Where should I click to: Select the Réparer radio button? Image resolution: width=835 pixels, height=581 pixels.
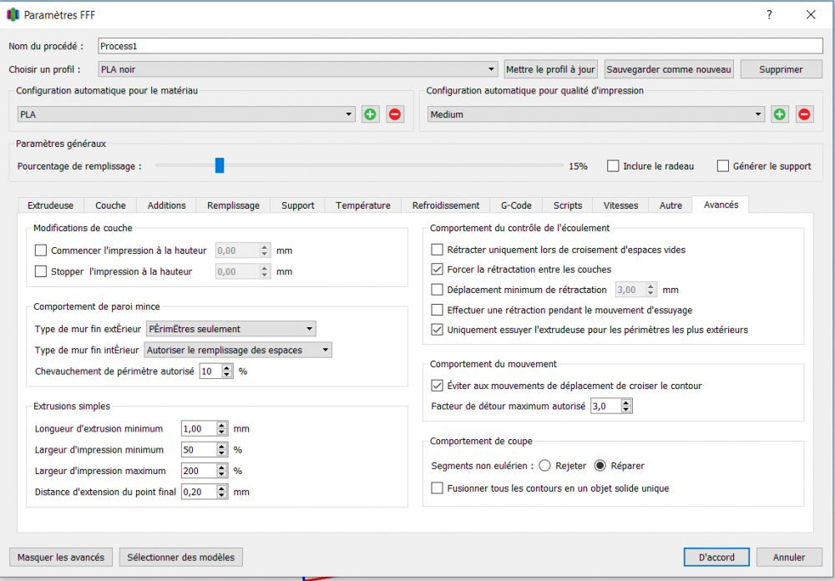click(x=600, y=466)
